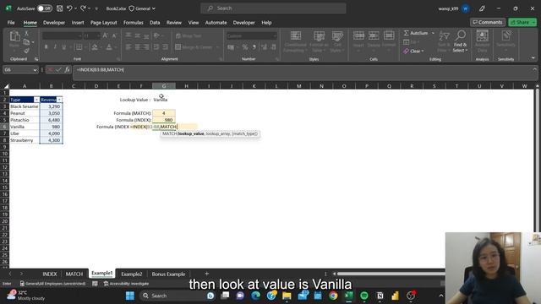
Task: Click the Percent Style icon
Action: pos(244,47)
